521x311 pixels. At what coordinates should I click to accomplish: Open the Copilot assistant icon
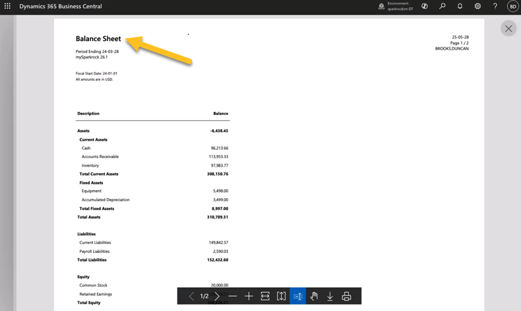pos(425,7)
